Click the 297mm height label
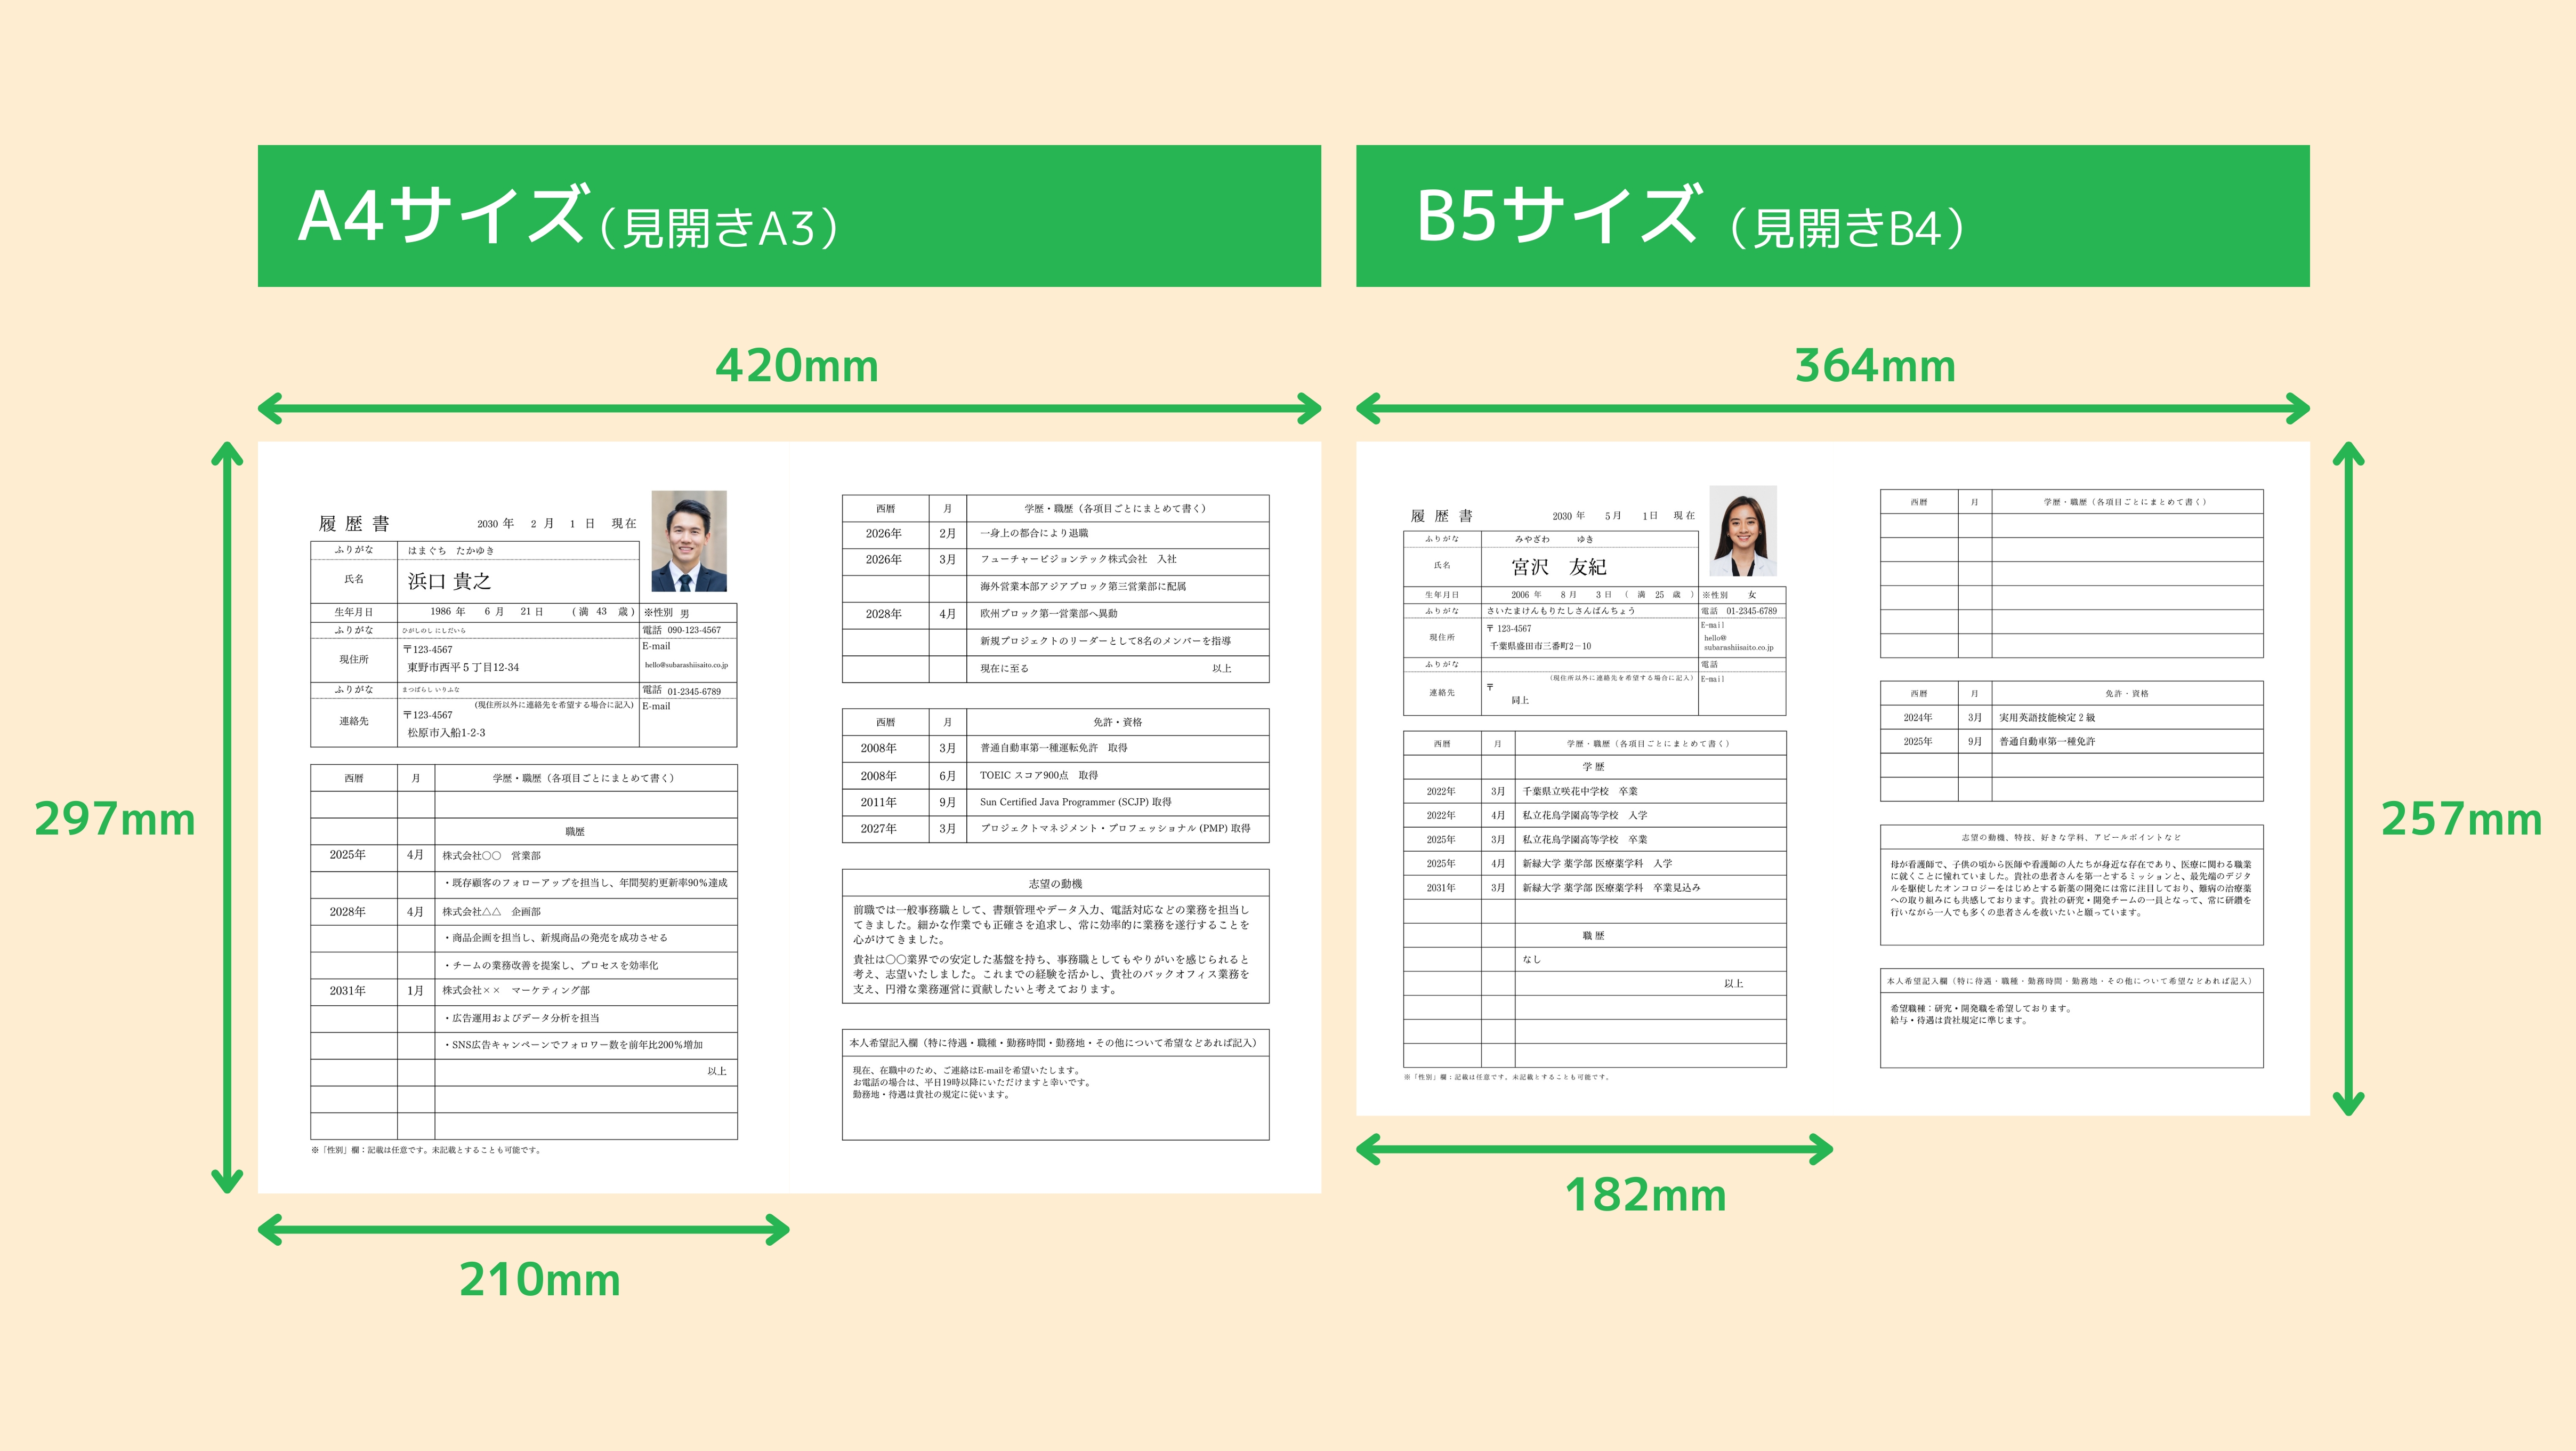 point(115,819)
